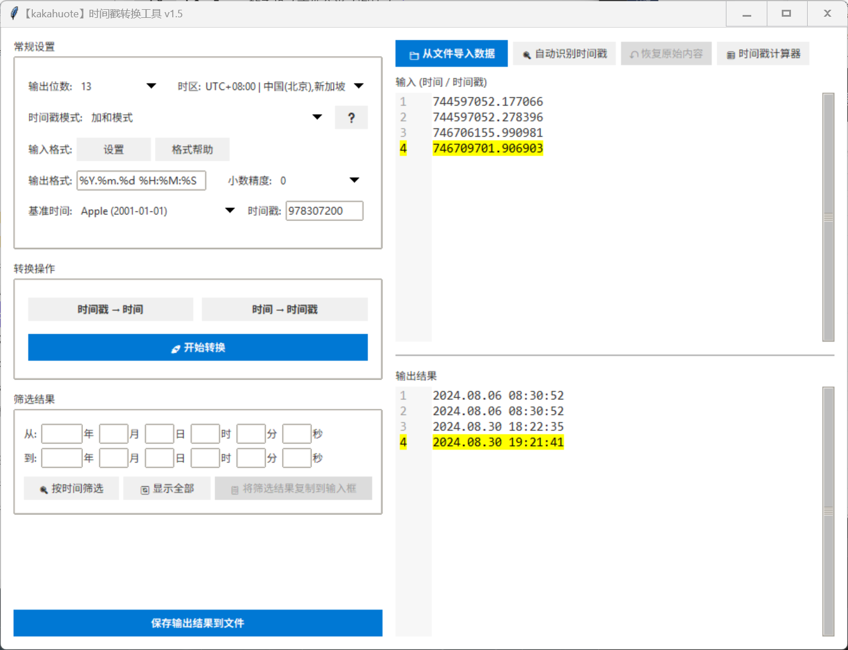The width and height of the screenshot is (848, 650).
Task: Click the feather app icon in title bar
Action: (x=14, y=13)
